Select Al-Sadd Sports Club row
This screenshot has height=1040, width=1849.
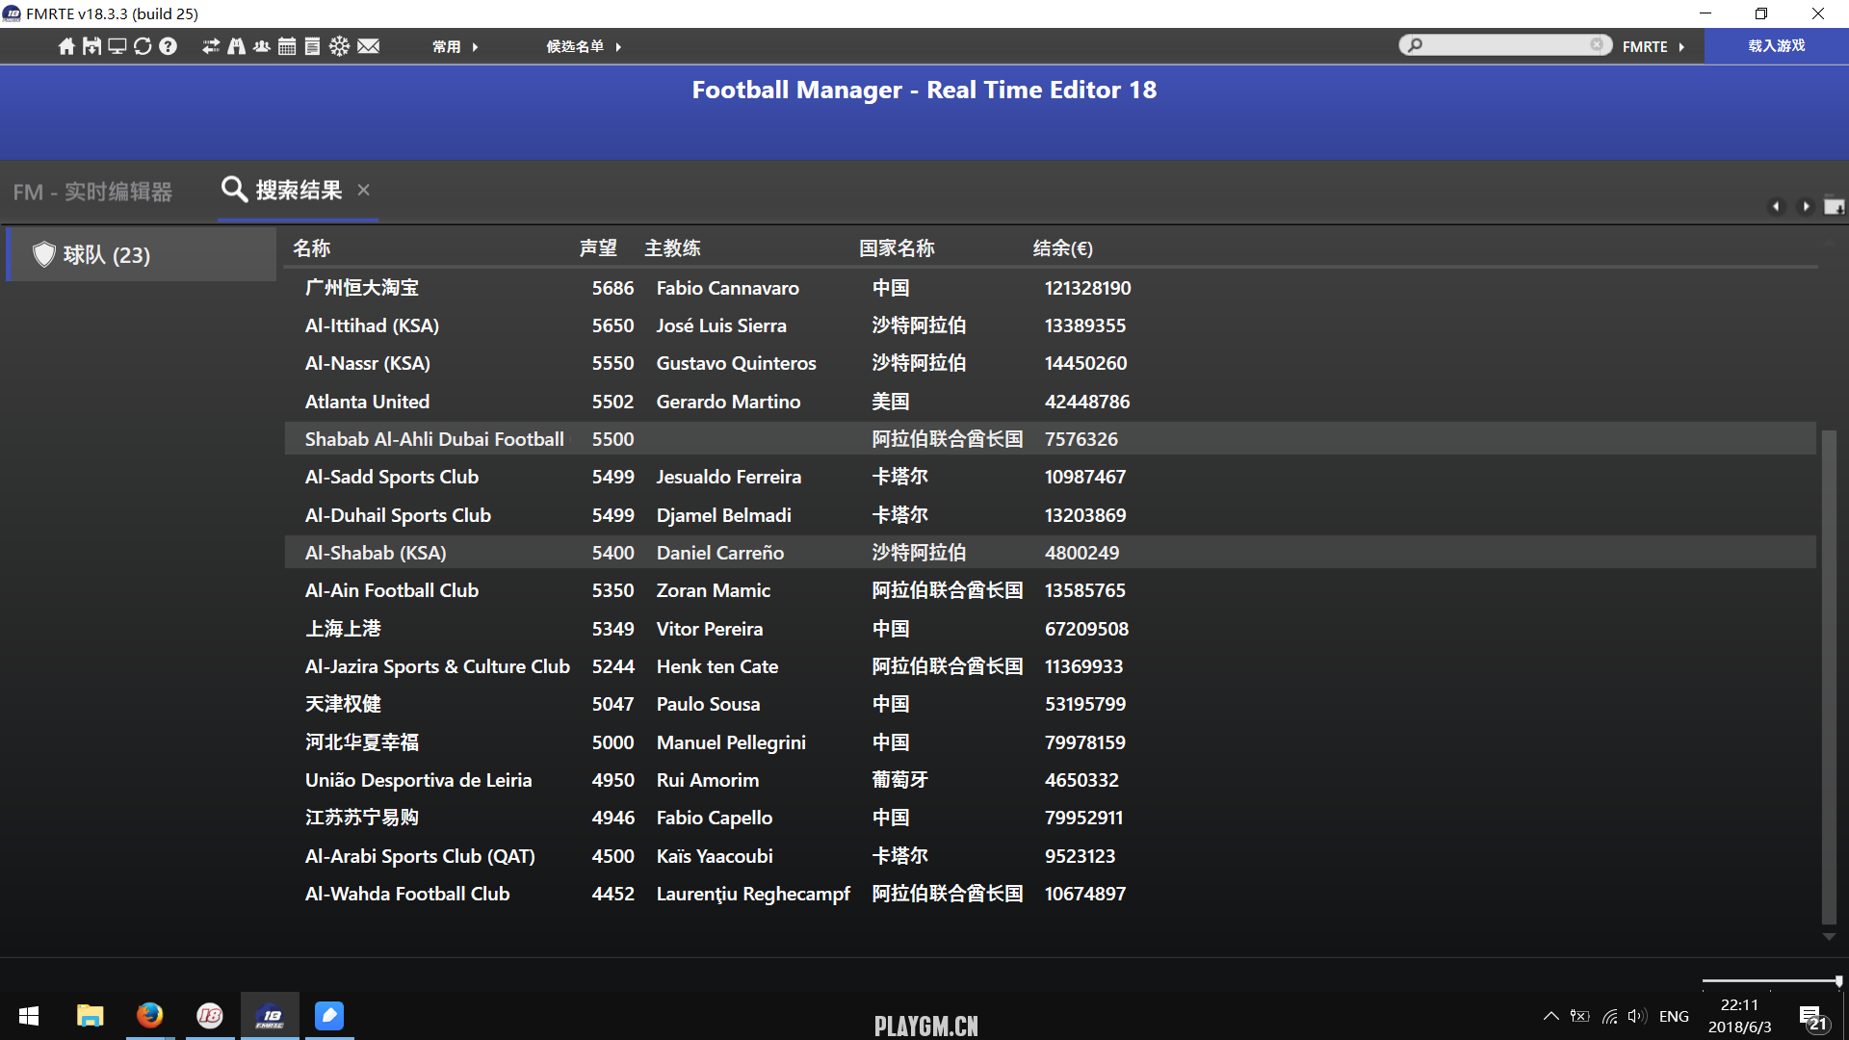(1050, 477)
